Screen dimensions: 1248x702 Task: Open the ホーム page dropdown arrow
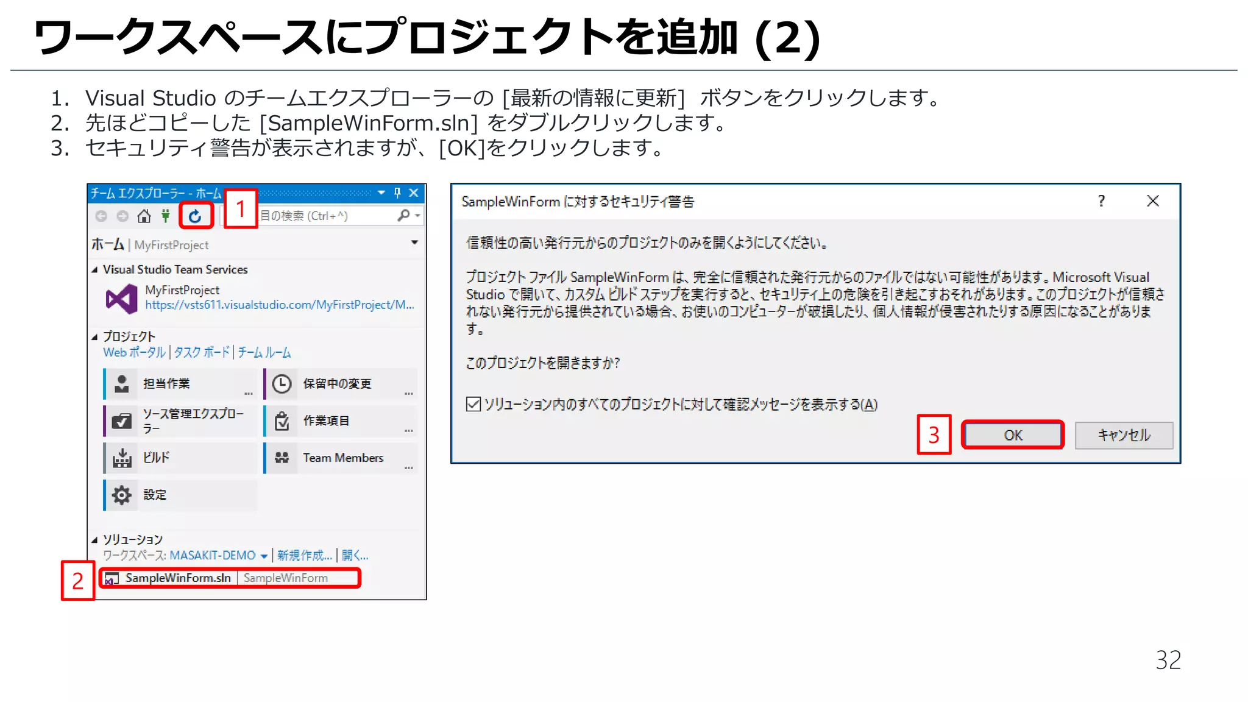pos(414,243)
